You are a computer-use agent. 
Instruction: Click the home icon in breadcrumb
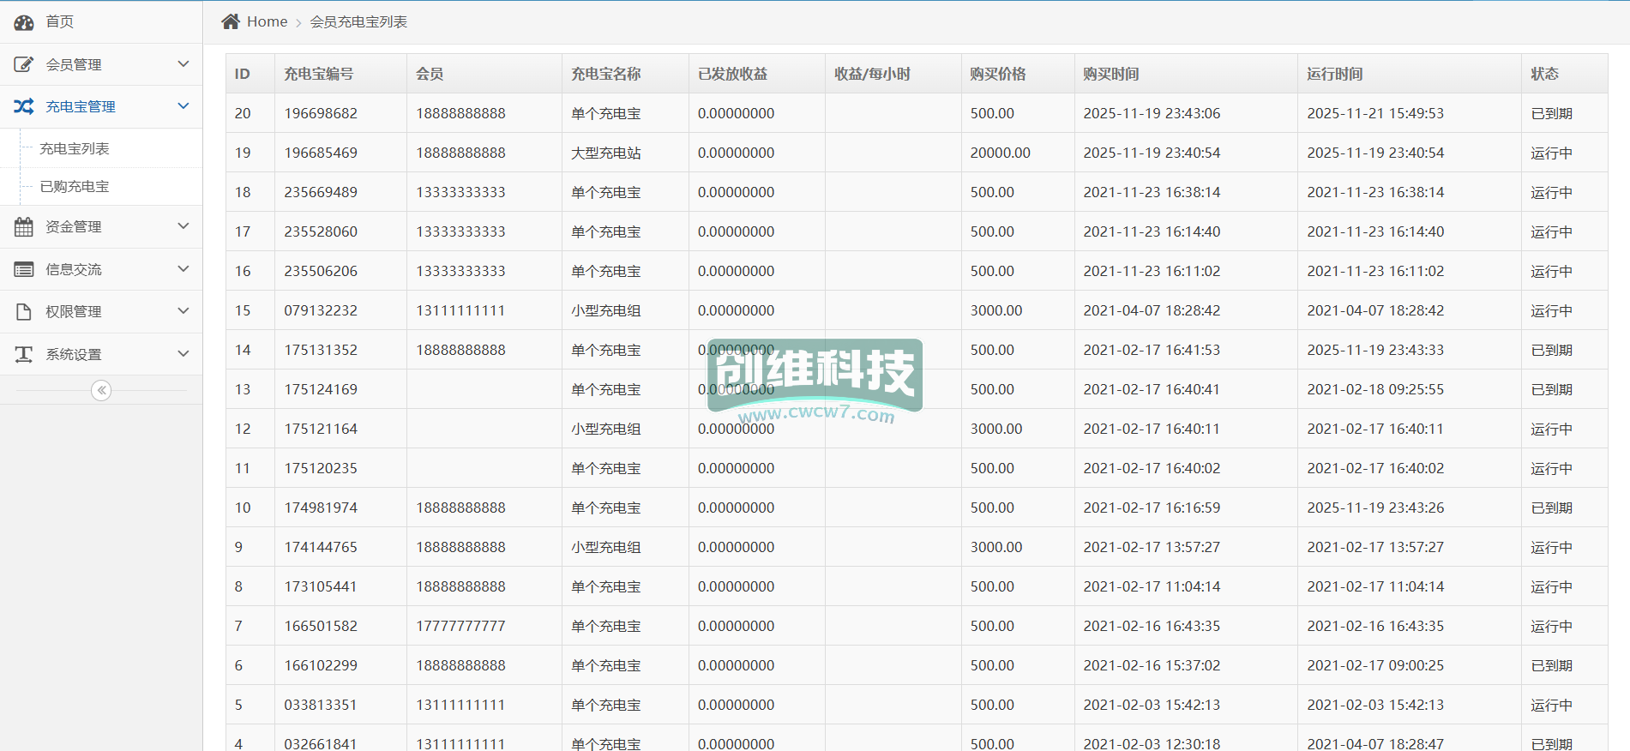(231, 21)
